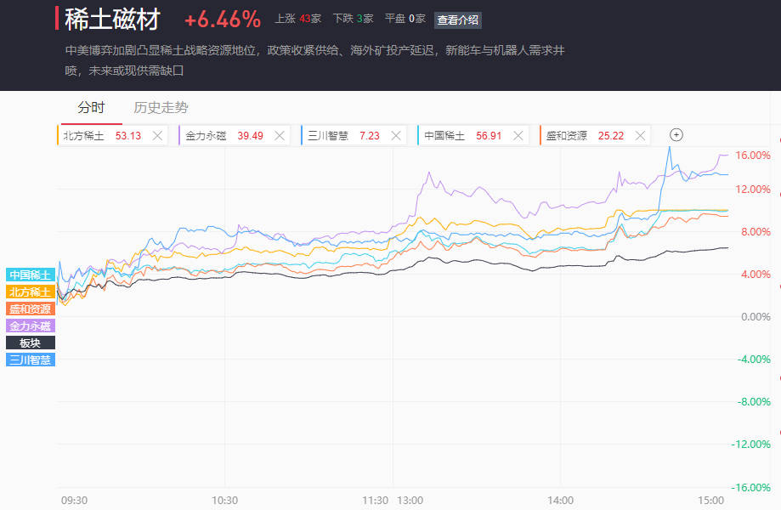Screen dimensions: 781x510
Task: Toggle the 中国稀土 legend label
Action: 31,275
